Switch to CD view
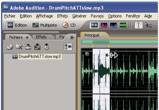The width and height of the screenshot is (159, 110). point(69,25)
